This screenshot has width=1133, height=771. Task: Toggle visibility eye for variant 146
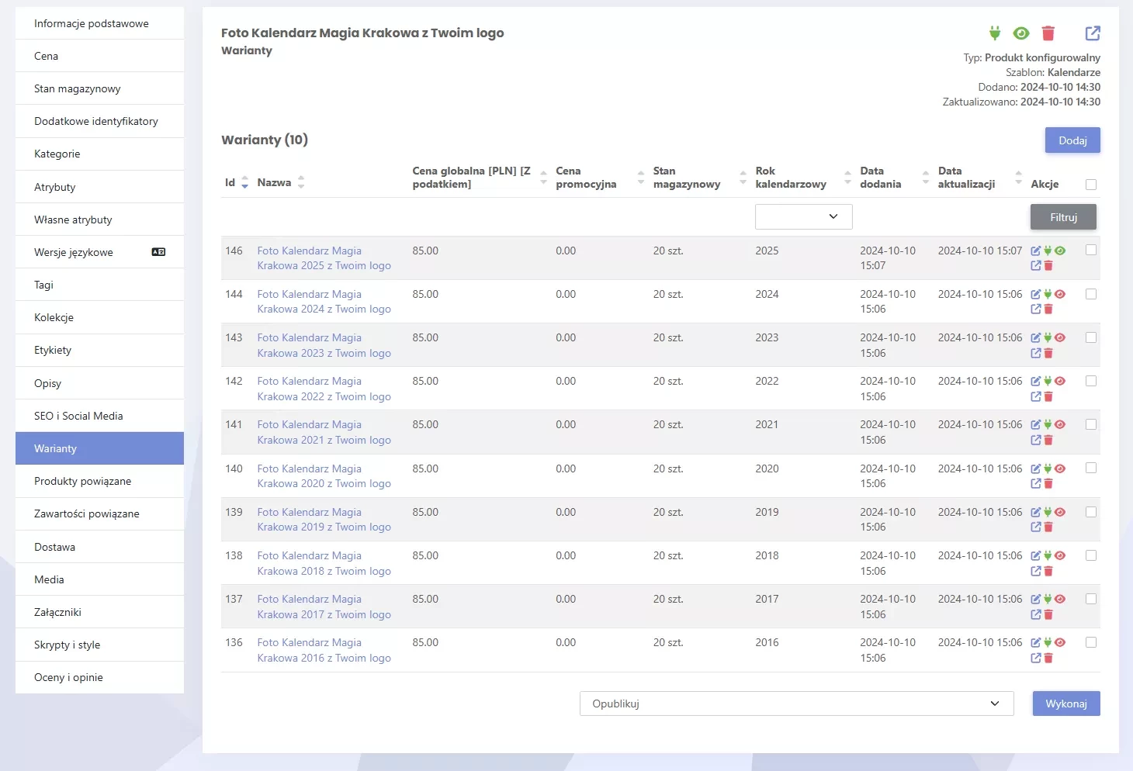pyautogui.click(x=1060, y=251)
